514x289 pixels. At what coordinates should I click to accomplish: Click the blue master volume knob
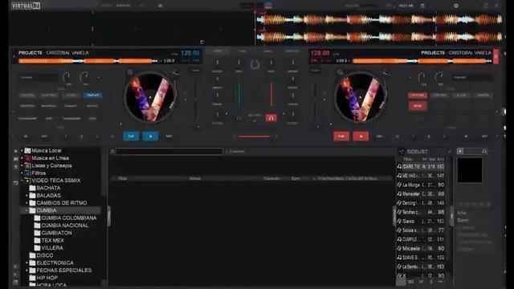255,64
